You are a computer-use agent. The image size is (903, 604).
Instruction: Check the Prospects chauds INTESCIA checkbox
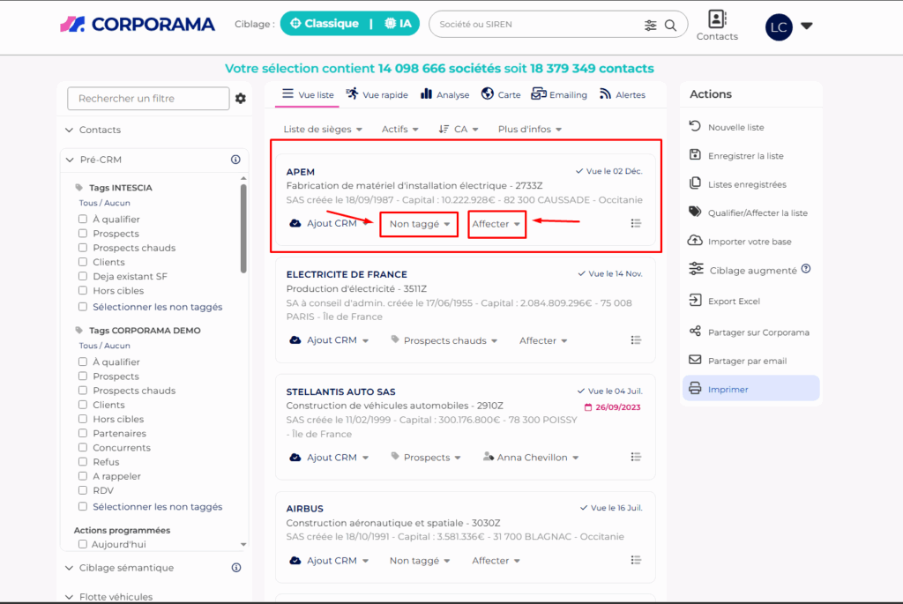[82, 248]
